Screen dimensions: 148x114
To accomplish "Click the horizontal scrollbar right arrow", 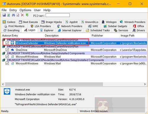I will click(x=145, y=84).
